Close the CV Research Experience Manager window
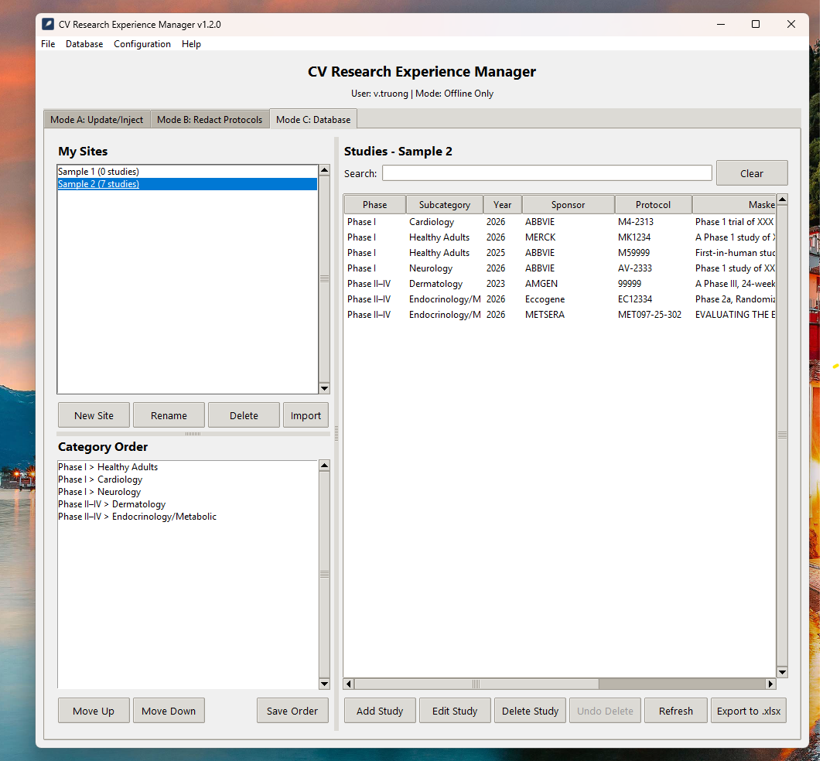Screen dimensions: 840x761 [790, 24]
